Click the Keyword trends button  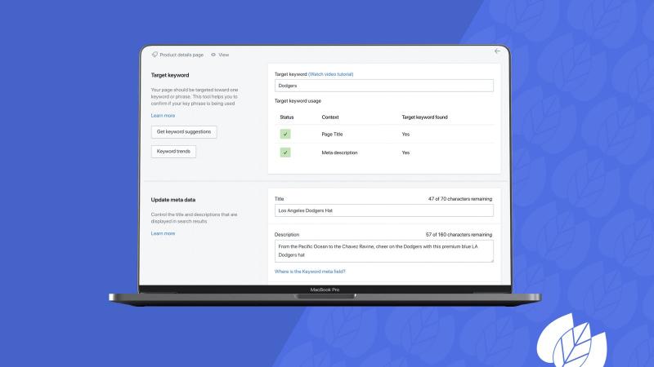173,152
